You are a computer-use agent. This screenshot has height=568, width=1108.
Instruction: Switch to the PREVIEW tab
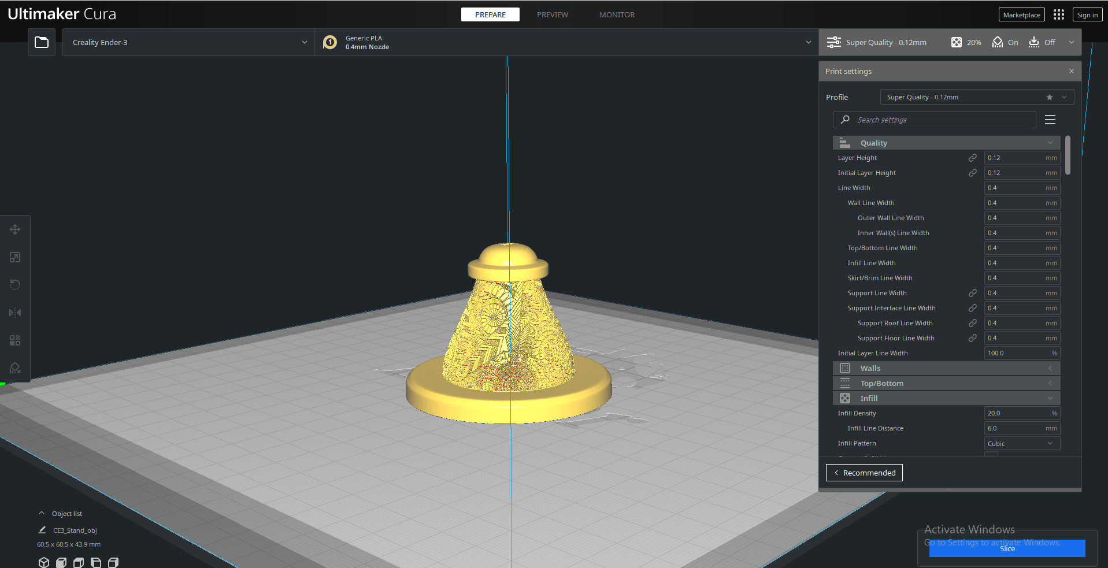click(553, 14)
